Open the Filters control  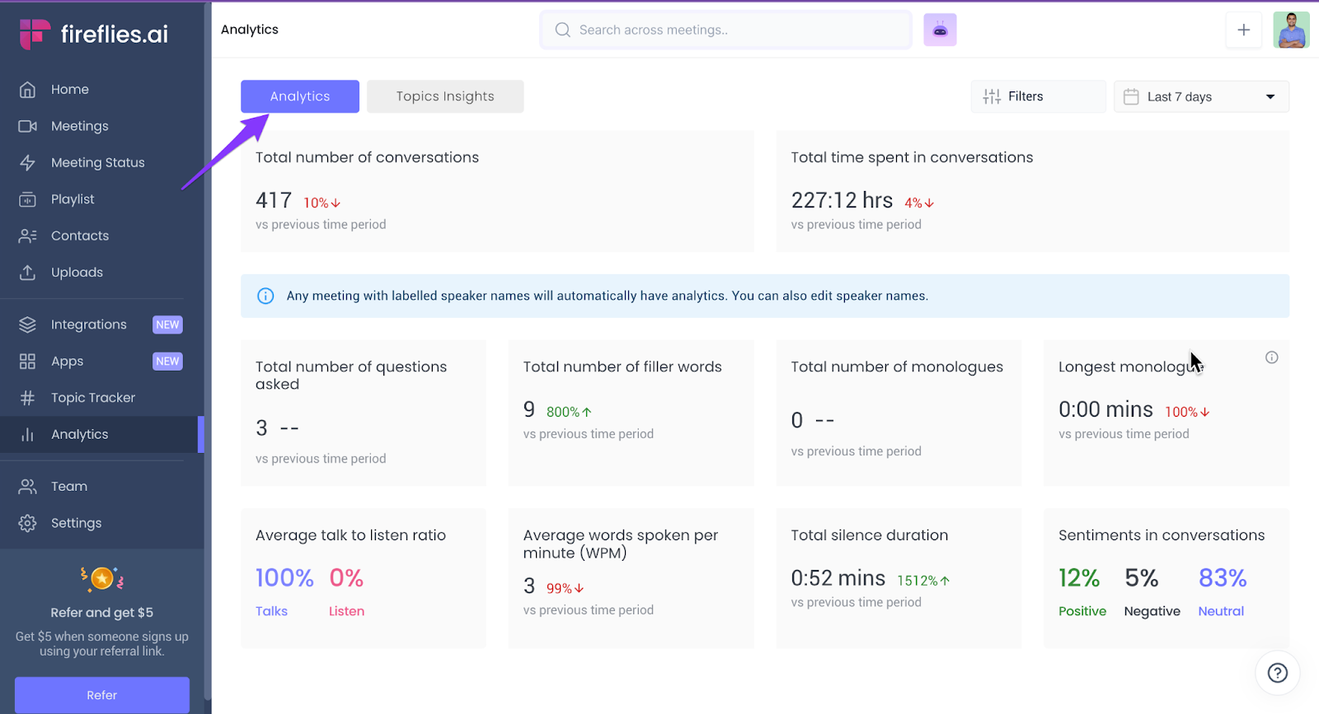1037,97
